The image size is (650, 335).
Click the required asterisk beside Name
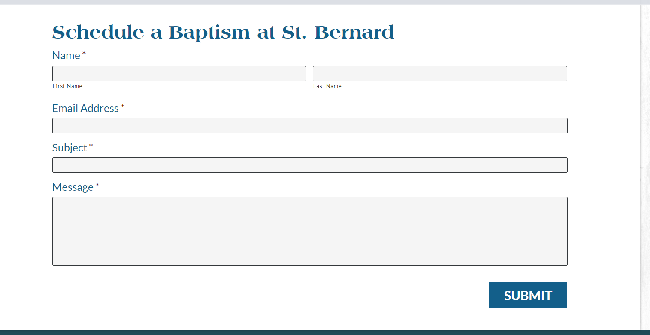tap(84, 54)
